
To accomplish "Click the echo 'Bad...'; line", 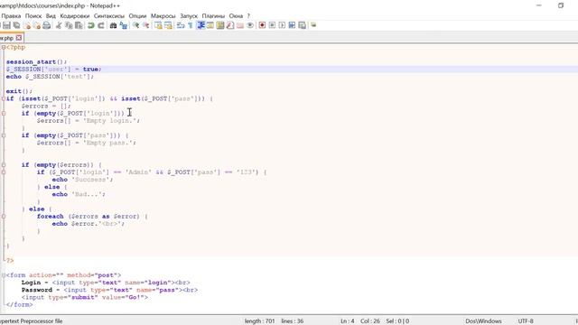I will [x=79, y=194].
